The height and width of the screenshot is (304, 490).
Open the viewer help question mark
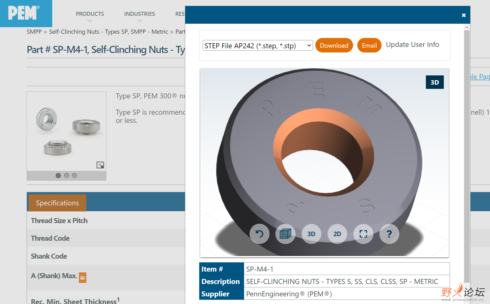(x=389, y=234)
